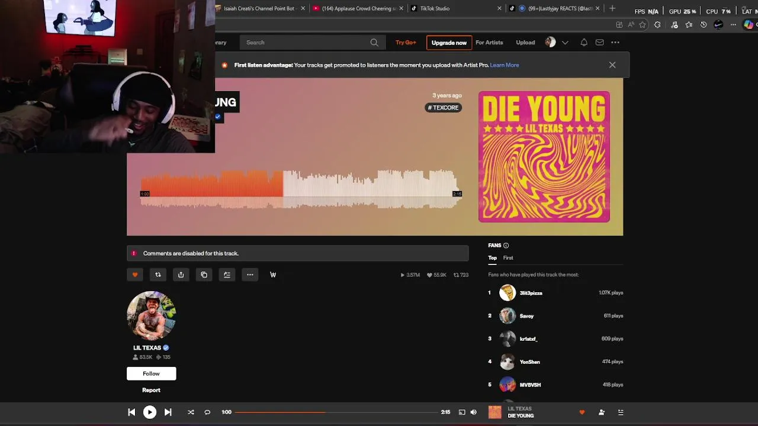Toggle repeat in the player bar
The width and height of the screenshot is (758, 426).
pyautogui.click(x=207, y=412)
